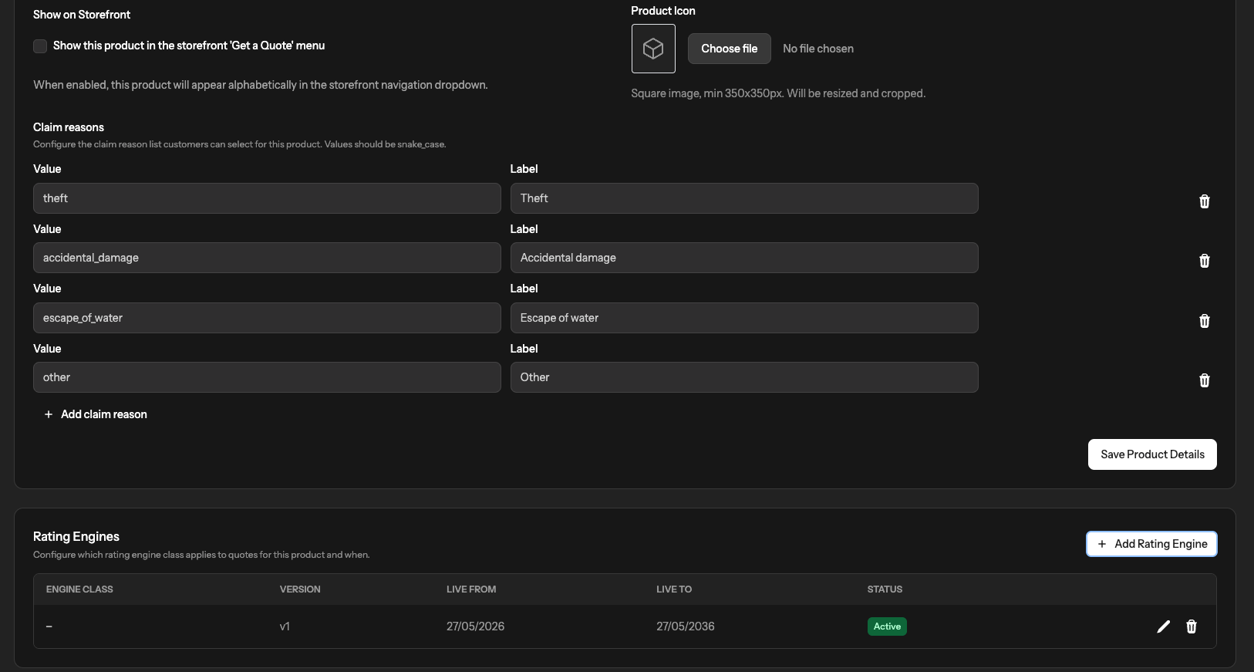Screen dimensions: 1254x672
Task: Click the v1 version cell
Action: click(x=285, y=626)
